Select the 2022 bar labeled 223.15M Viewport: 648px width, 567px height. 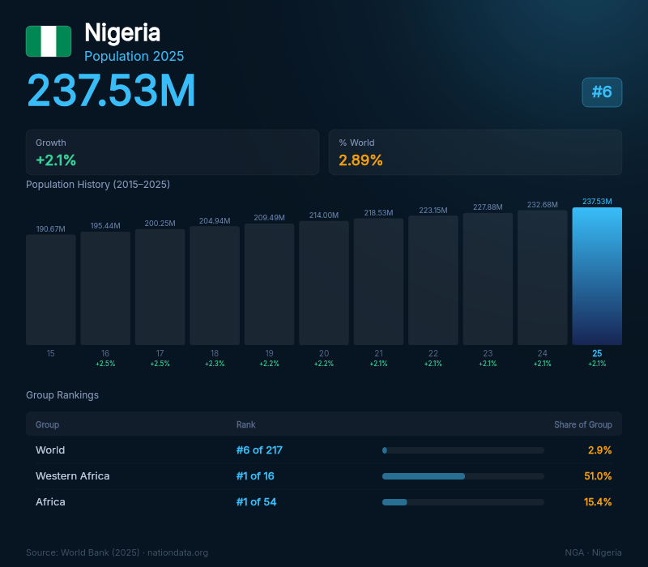(x=433, y=280)
